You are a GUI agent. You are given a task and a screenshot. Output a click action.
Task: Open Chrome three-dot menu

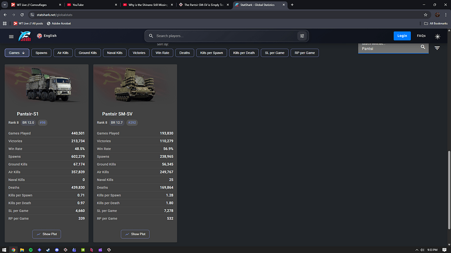(446, 15)
